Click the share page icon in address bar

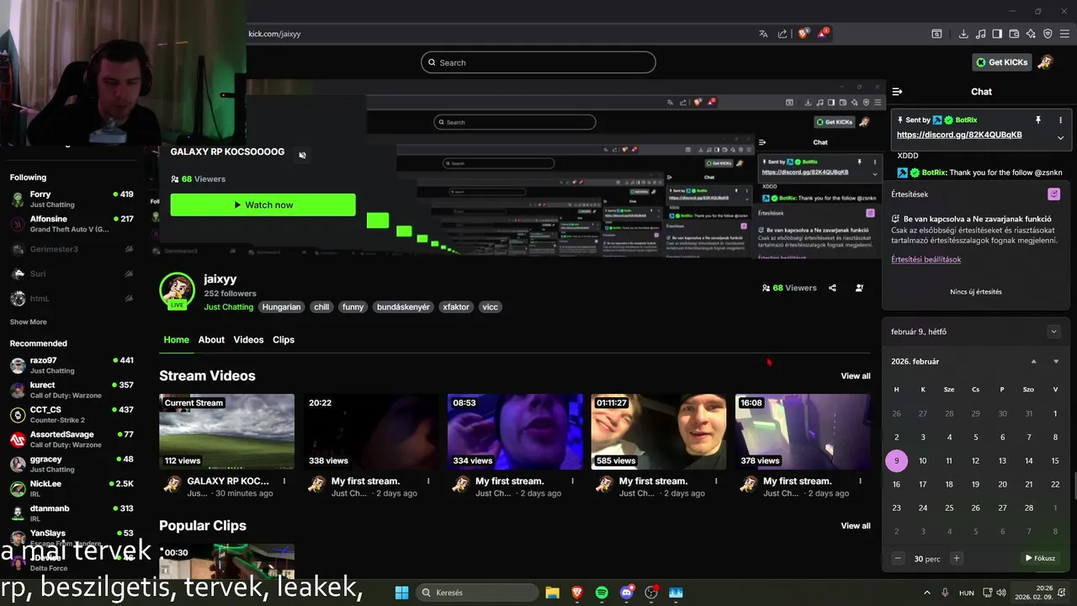[783, 34]
